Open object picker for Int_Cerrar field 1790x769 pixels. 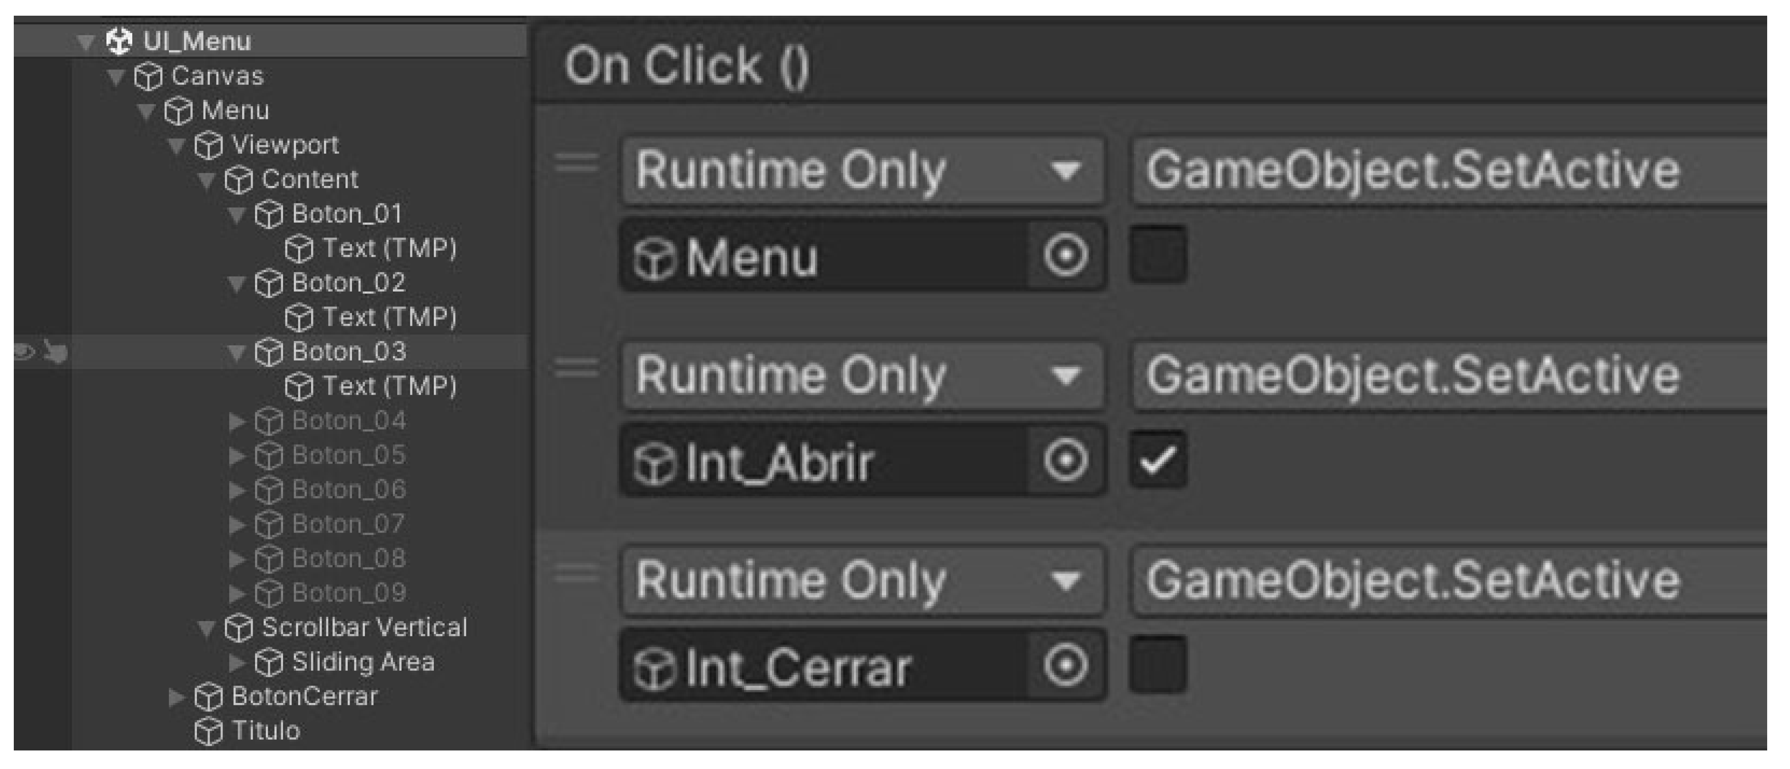point(1065,665)
